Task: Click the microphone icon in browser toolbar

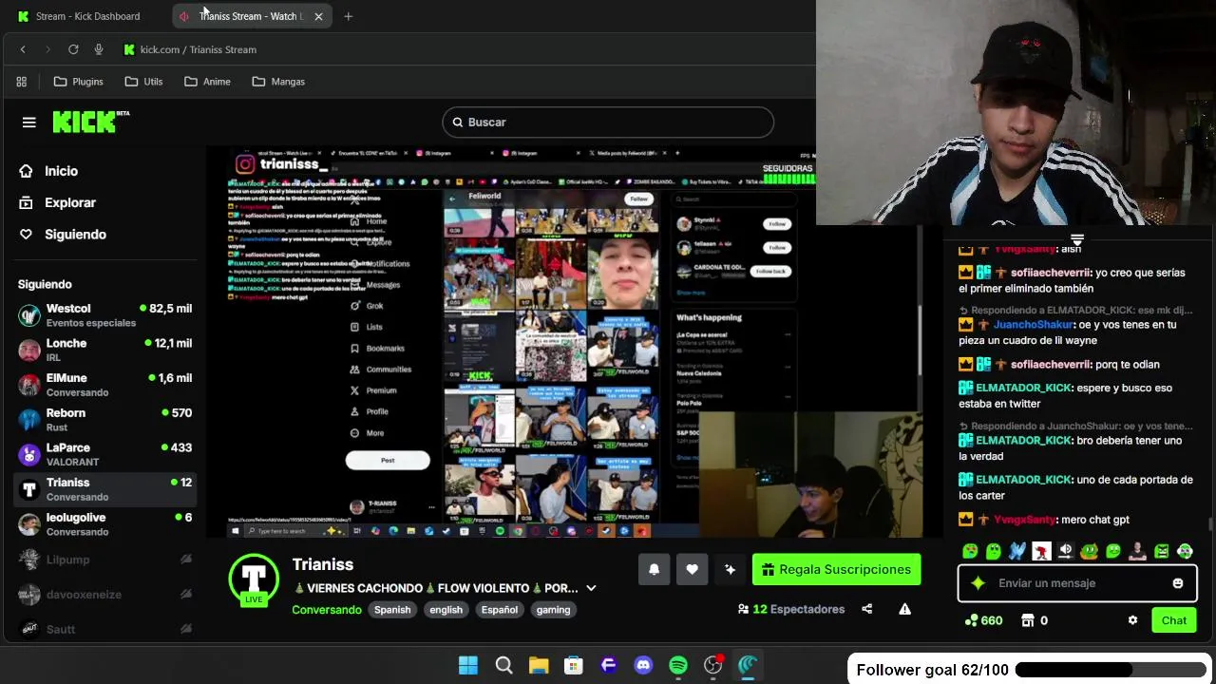Action: [99, 49]
